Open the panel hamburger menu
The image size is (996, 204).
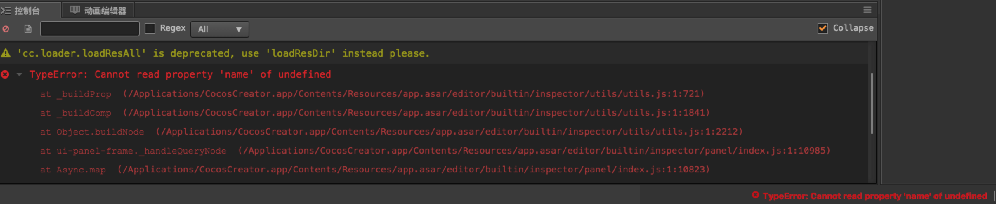click(867, 10)
